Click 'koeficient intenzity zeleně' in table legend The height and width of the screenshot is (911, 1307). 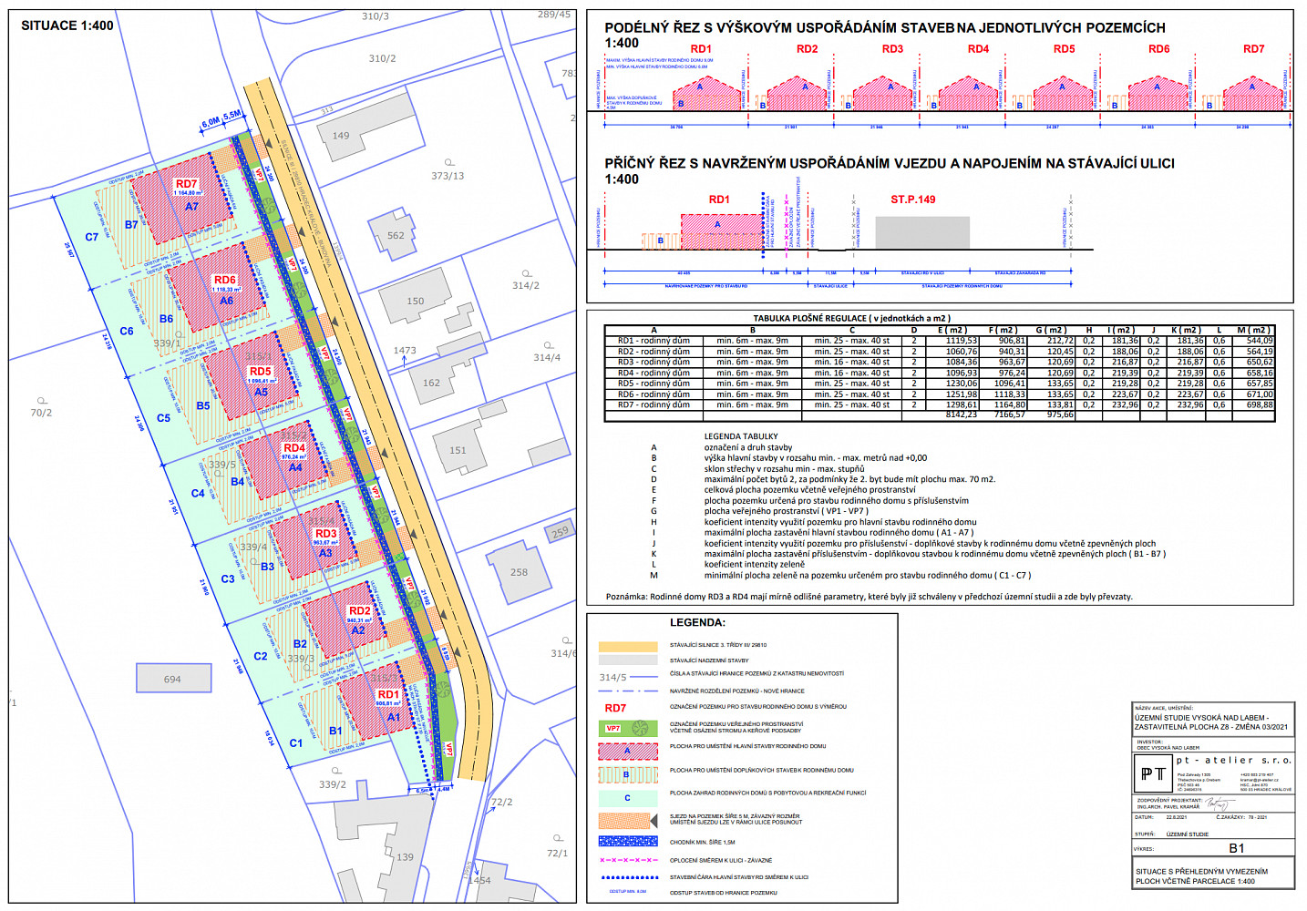coord(755,565)
